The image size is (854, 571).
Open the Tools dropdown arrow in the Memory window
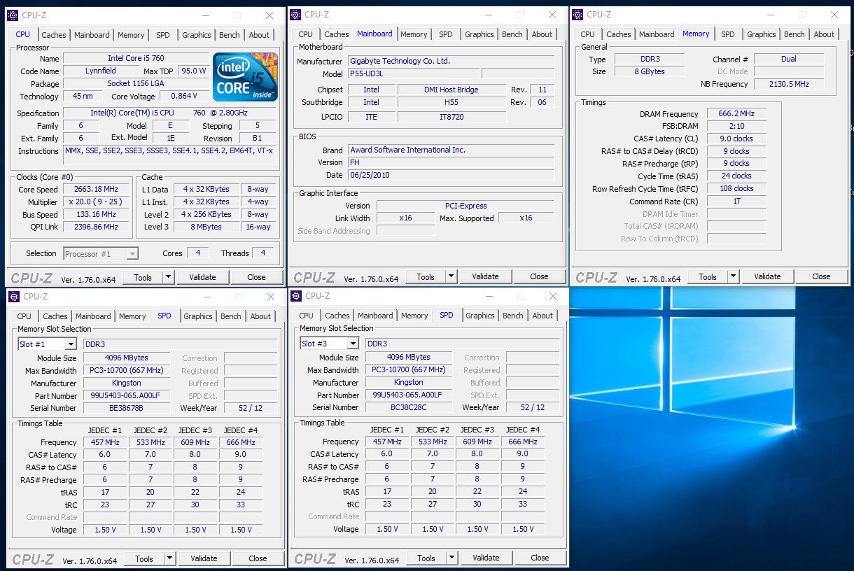click(x=733, y=276)
